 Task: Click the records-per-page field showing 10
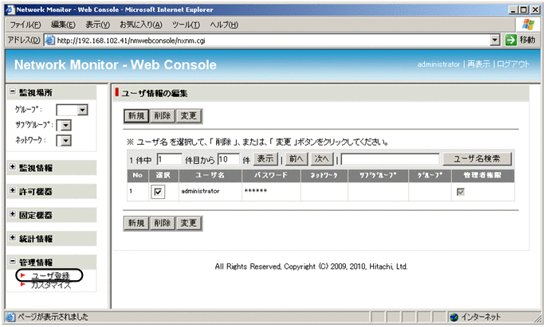click(x=229, y=159)
